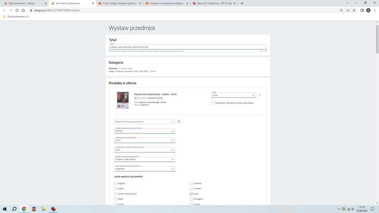Show help for Wytwórnia filmowa field
Screen dimensions: 379x213
point(179,122)
